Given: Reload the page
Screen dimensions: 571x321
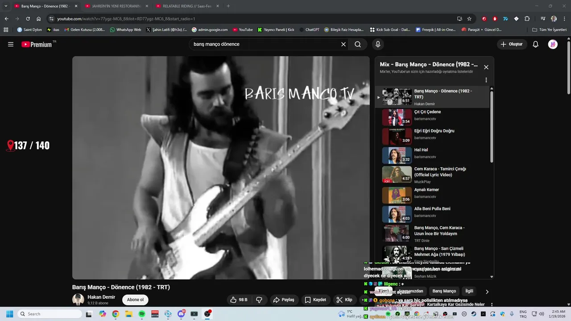Looking at the screenshot, I should pos(28,19).
